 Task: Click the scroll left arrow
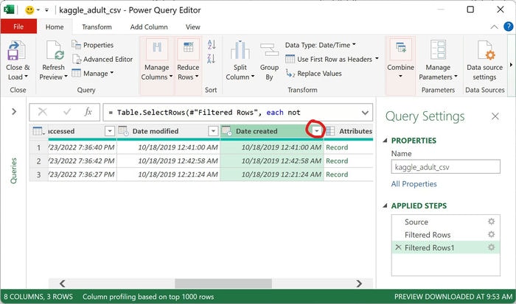pyautogui.click(x=62, y=283)
